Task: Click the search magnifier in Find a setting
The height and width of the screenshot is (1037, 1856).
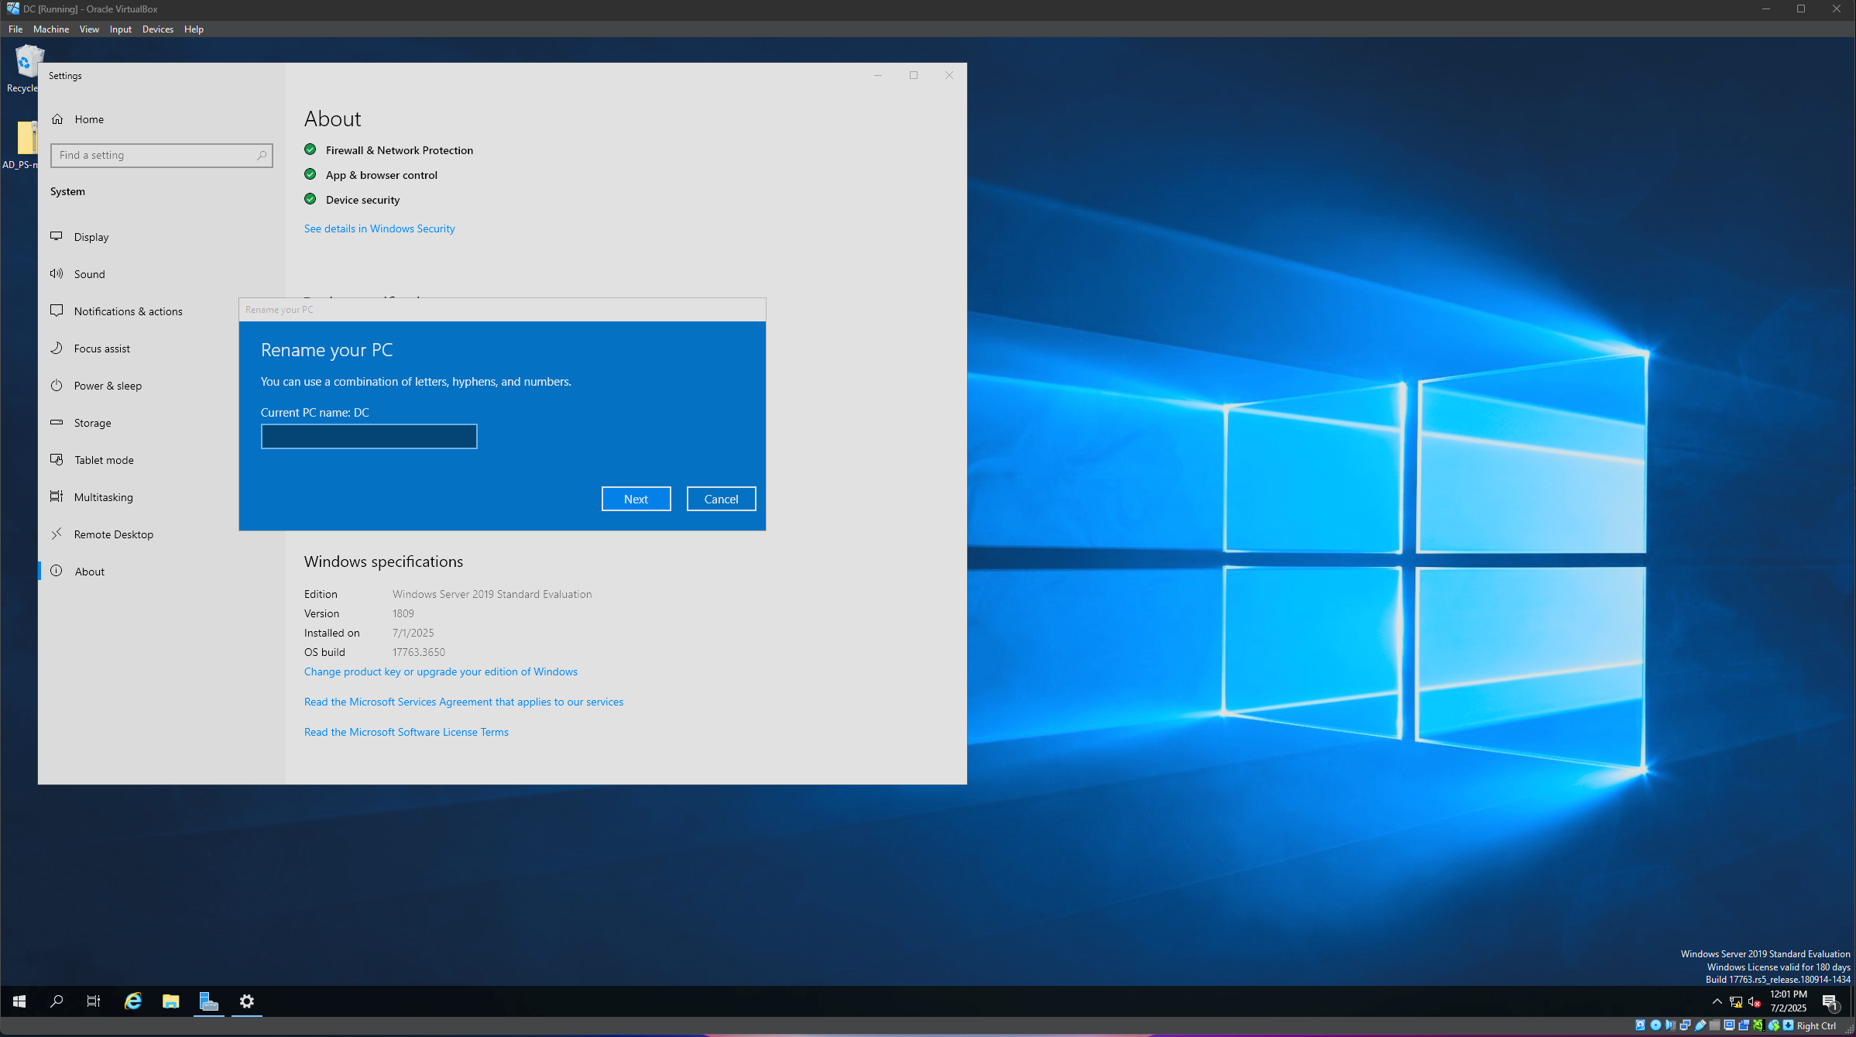Action: pos(262,156)
